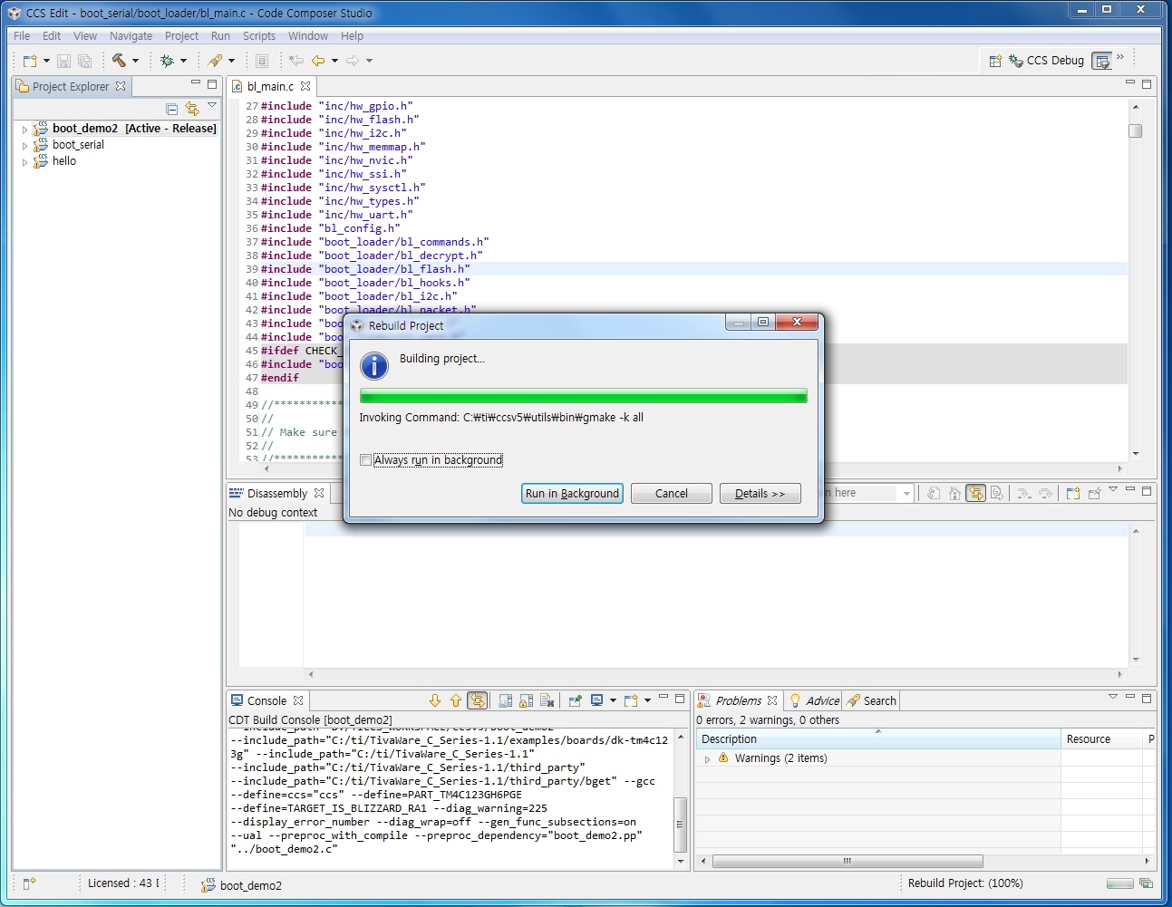
Task: Click the Back navigation arrow icon
Action: tap(318, 61)
